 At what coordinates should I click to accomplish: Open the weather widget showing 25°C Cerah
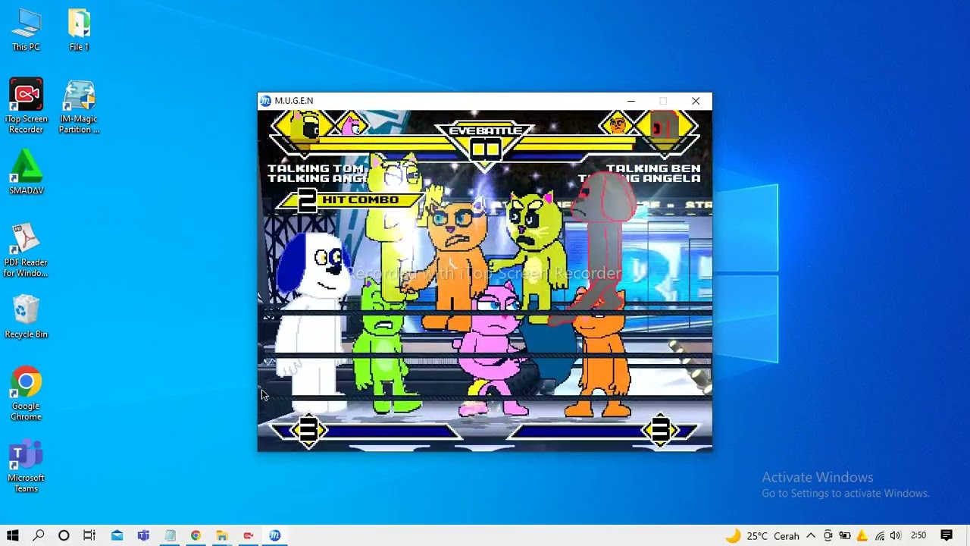point(762,535)
